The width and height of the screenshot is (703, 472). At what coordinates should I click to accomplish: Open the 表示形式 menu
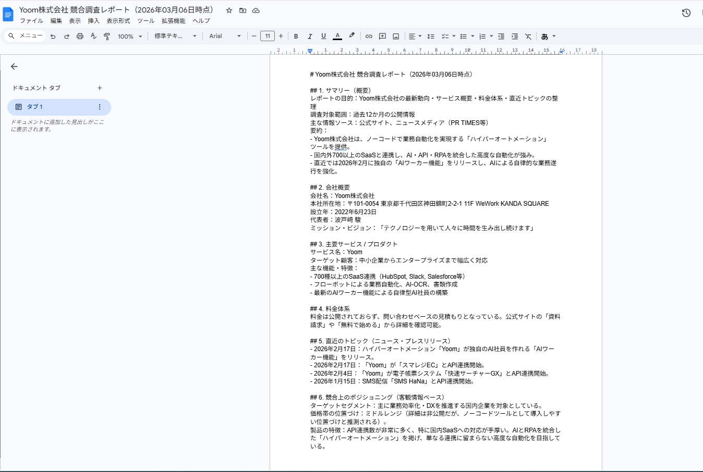click(x=118, y=21)
